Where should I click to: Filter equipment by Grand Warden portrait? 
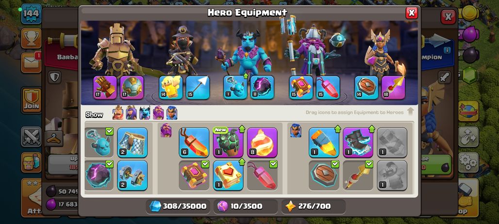click(158, 113)
